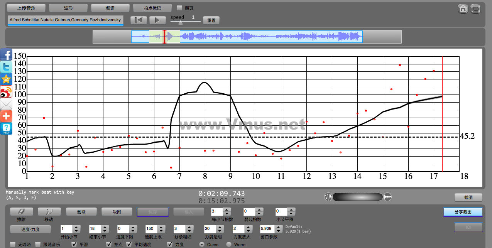492x248 pixels.
Task: Enable the 翻页 page-flip checkbox
Action: point(179,8)
